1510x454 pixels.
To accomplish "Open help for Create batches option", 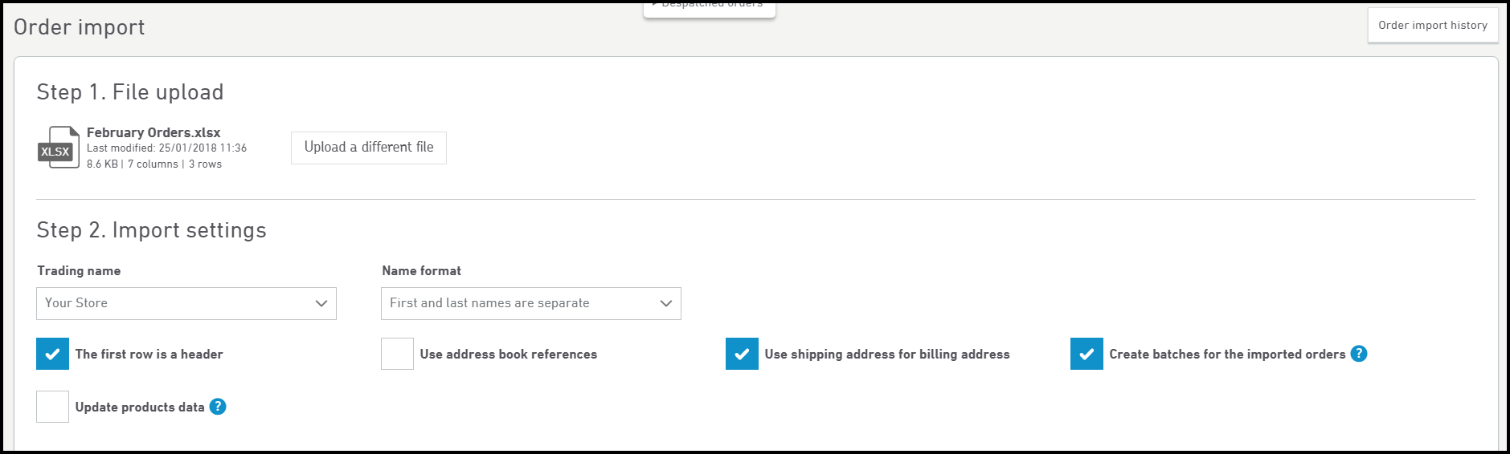I will pyautogui.click(x=1359, y=354).
